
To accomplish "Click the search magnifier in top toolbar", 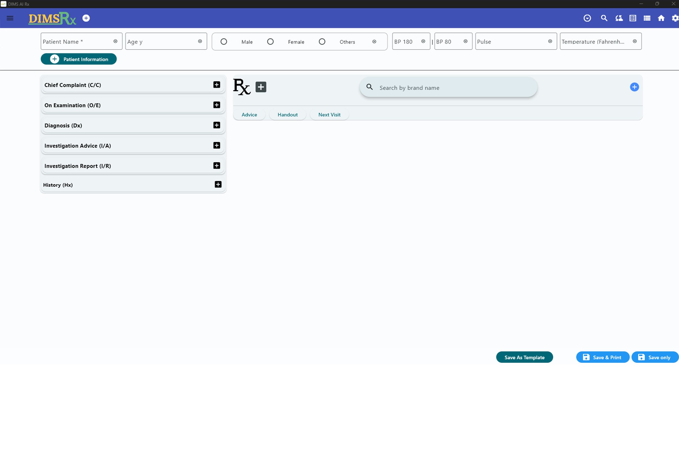I will click(x=604, y=18).
